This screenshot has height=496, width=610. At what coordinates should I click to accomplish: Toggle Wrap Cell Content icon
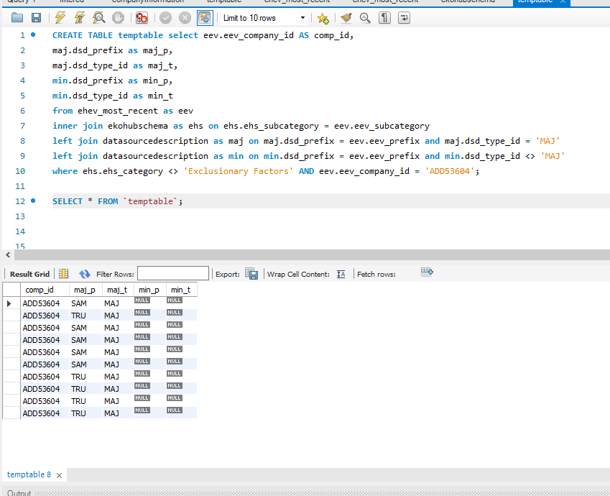tap(341, 274)
